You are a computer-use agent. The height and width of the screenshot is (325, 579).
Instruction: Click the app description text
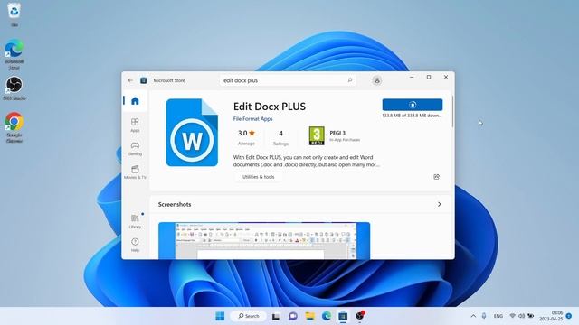306,161
